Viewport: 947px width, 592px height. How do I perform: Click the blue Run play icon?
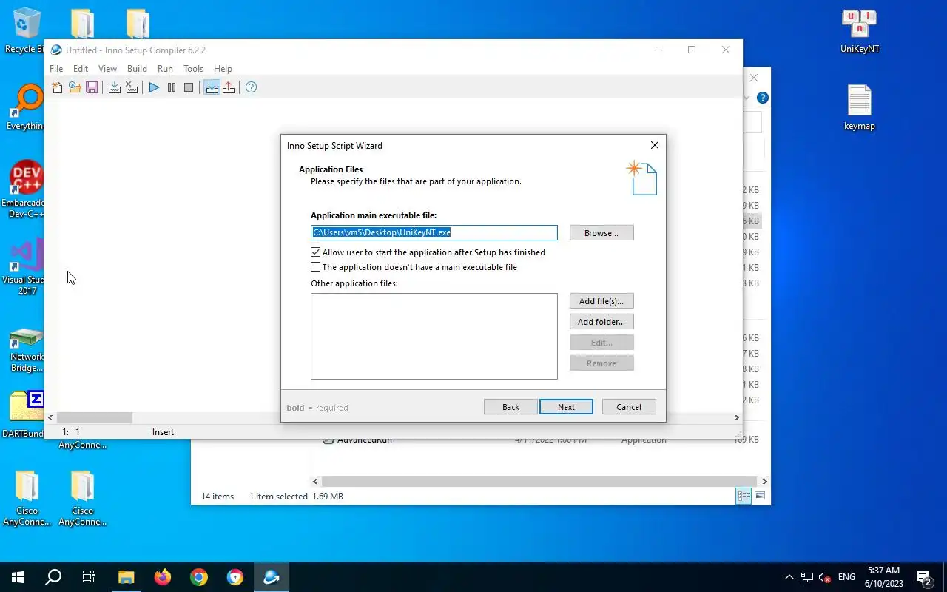154,87
